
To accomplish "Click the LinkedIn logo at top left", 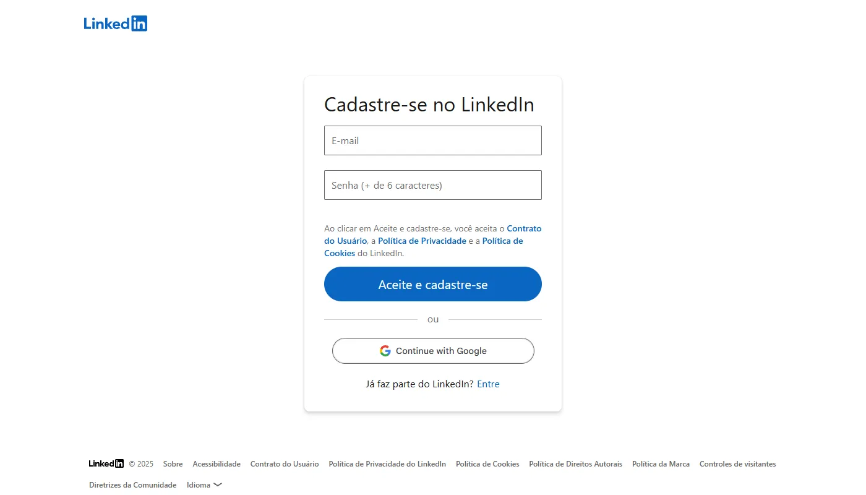I will click(x=116, y=24).
